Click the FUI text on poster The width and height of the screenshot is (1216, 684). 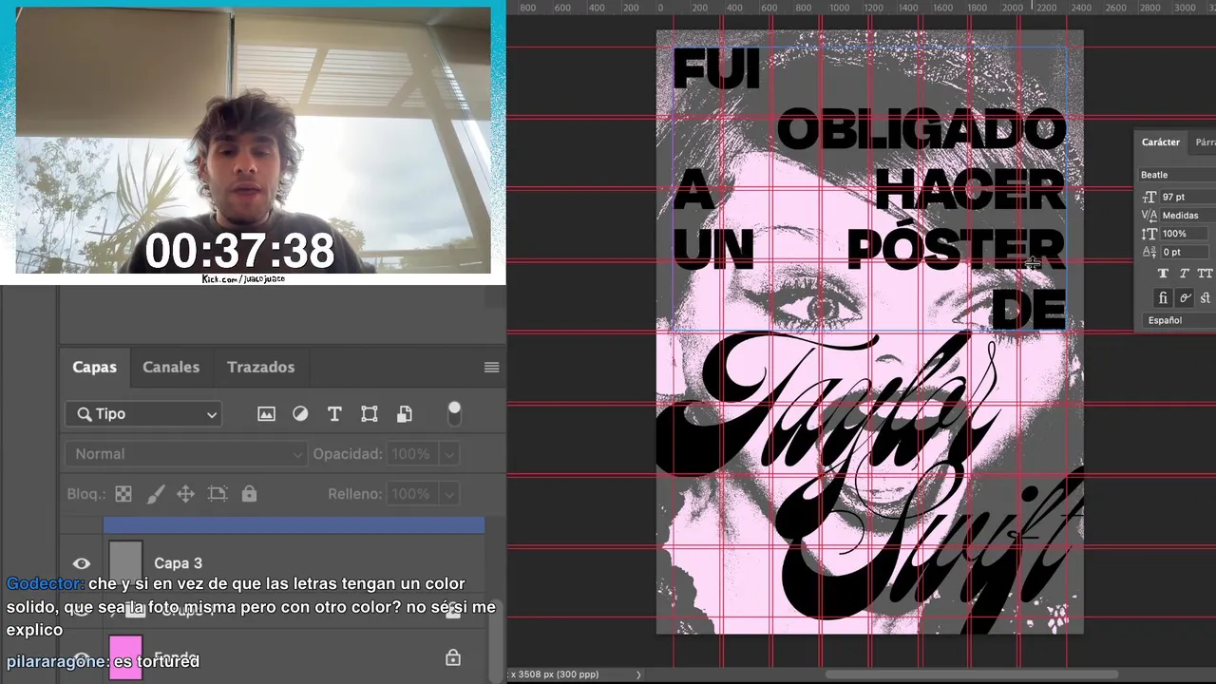coord(716,69)
